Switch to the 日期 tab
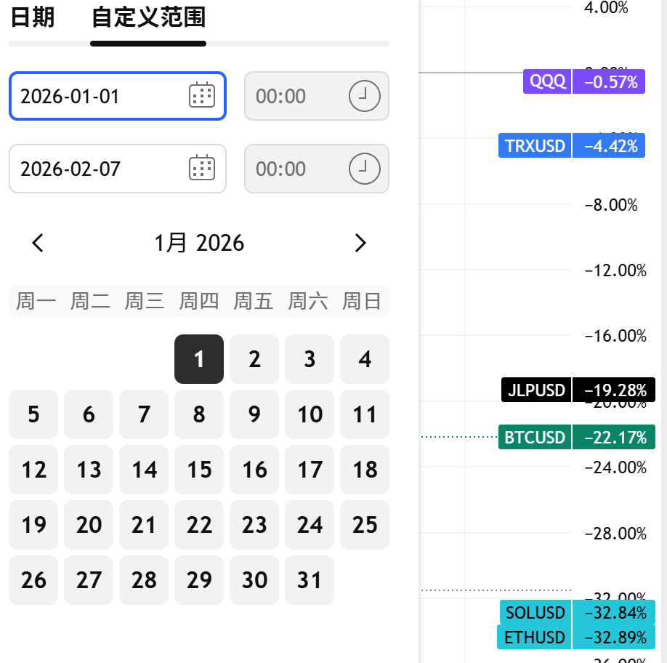 point(33,17)
